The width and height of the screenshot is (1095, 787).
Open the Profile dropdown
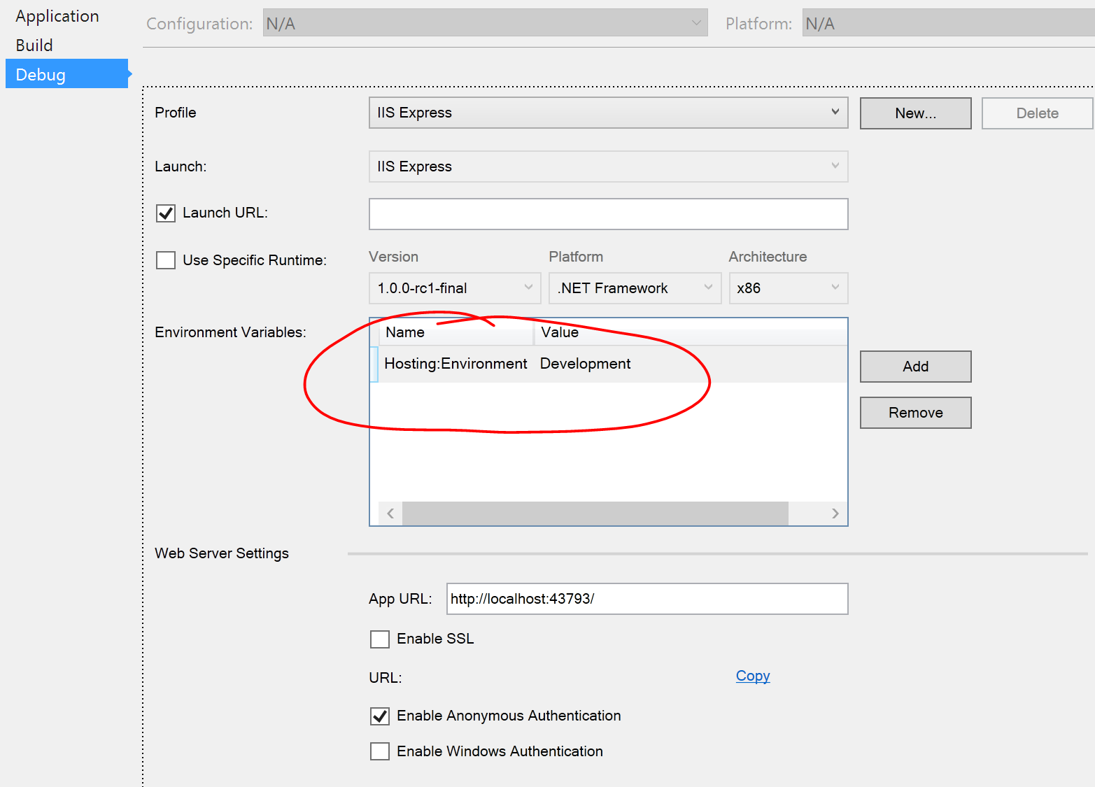608,113
